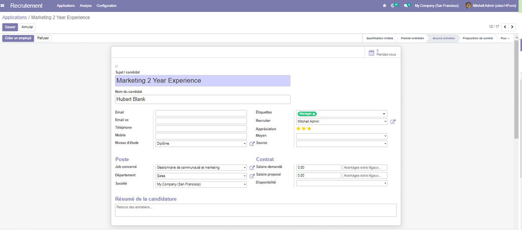Open external link for Job concerné

[x=252, y=168]
